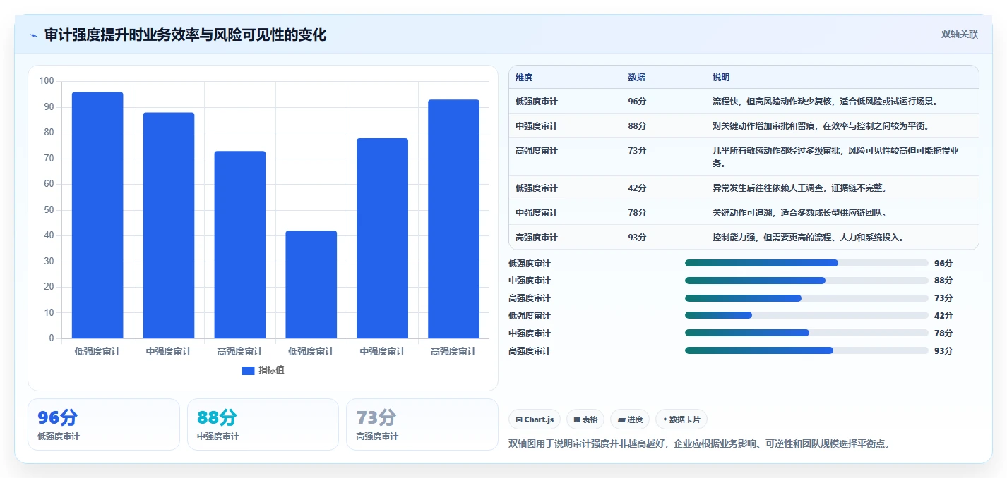This screenshot has height=478, width=1007.
Task: Click the progress bar showing 73分
Action: click(x=806, y=298)
